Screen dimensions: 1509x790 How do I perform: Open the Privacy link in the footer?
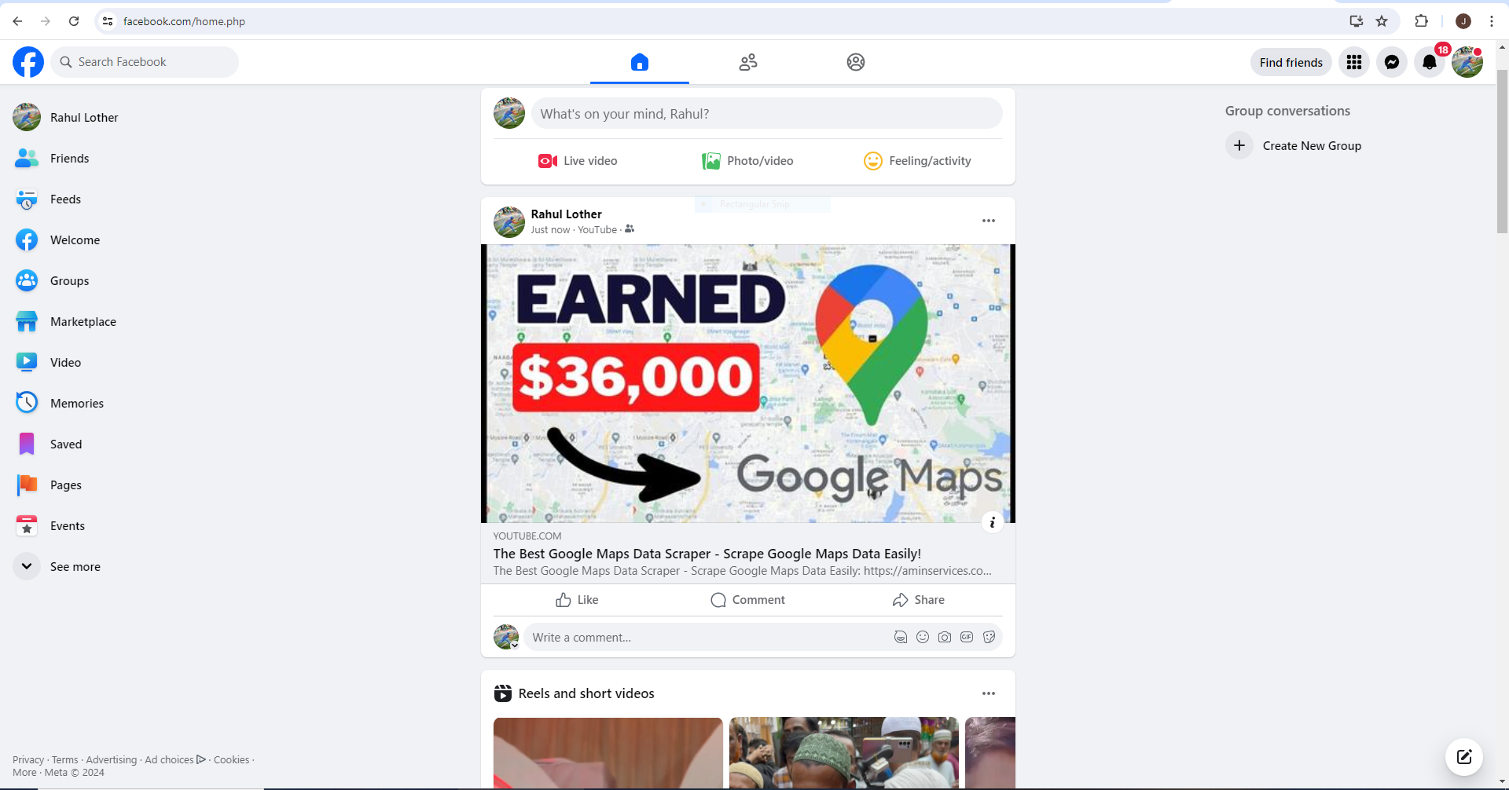tap(28, 760)
